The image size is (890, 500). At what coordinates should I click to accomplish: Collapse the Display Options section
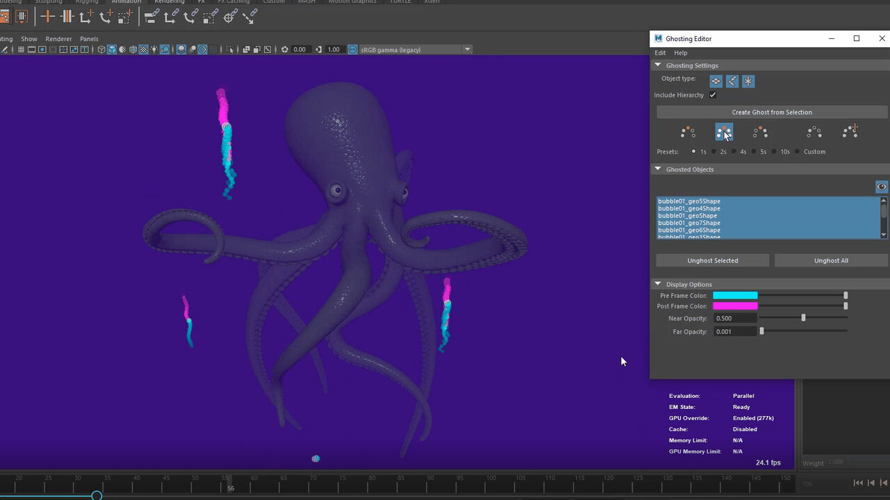pos(658,284)
